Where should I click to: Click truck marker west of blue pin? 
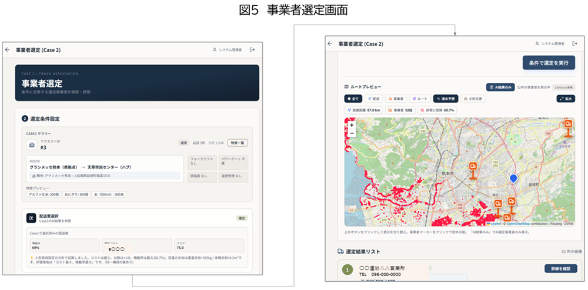[x=473, y=168]
